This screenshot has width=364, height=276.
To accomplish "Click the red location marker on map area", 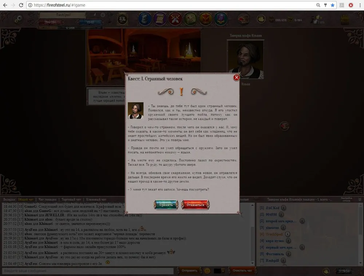I will tap(284, 126).
